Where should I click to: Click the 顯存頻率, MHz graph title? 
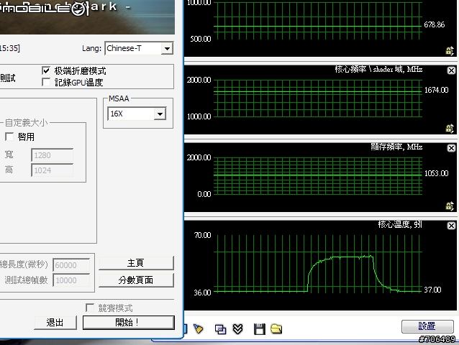click(396, 147)
